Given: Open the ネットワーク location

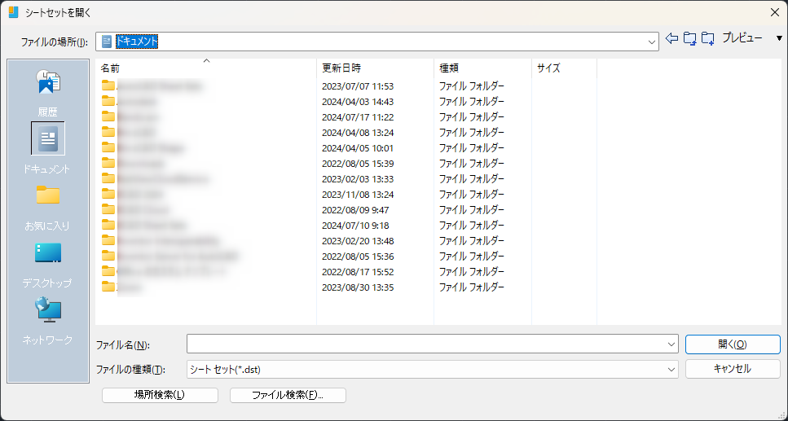Looking at the screenshot, I should point(48,321).
